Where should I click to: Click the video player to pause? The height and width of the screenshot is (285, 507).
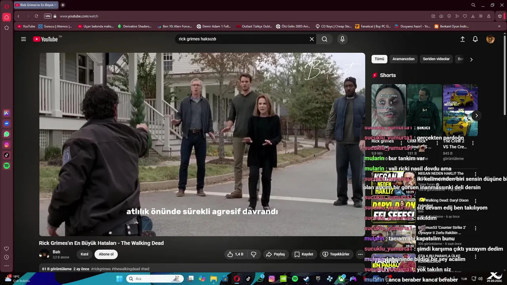point(202,144)
